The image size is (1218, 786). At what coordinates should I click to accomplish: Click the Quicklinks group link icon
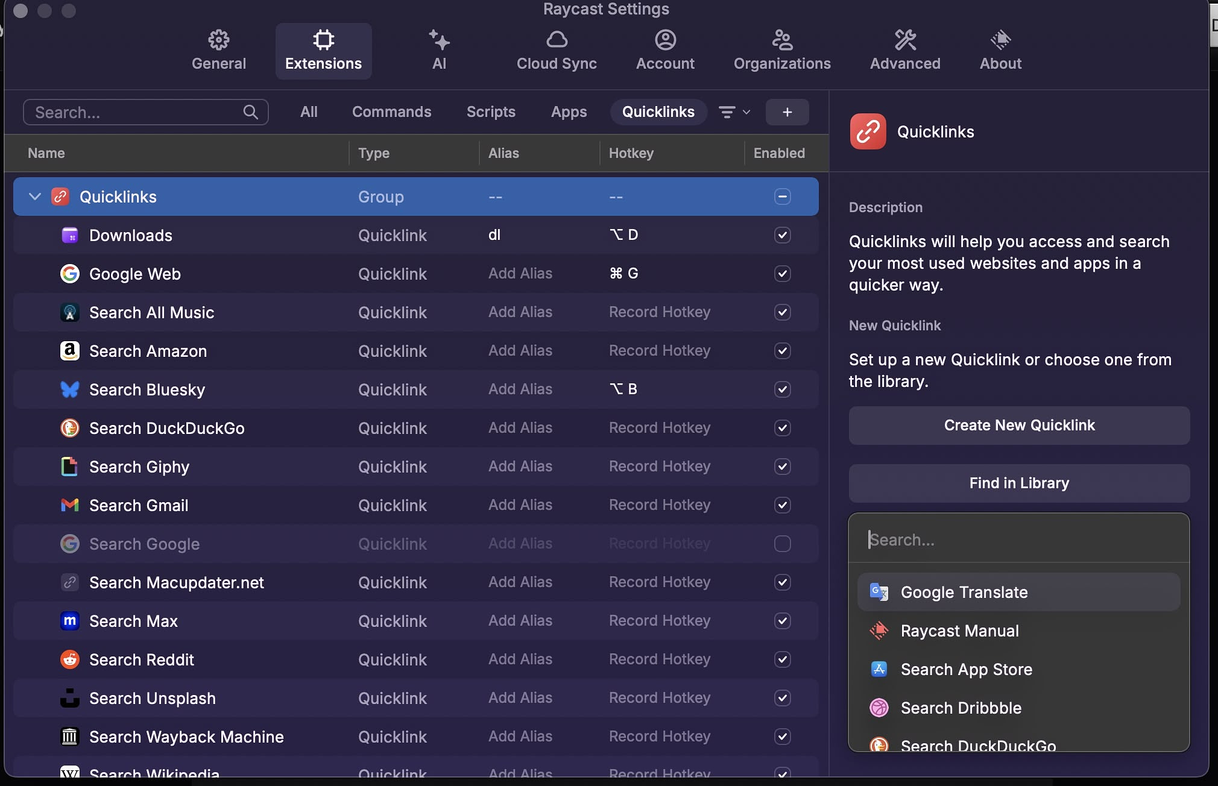click(60, 196)
